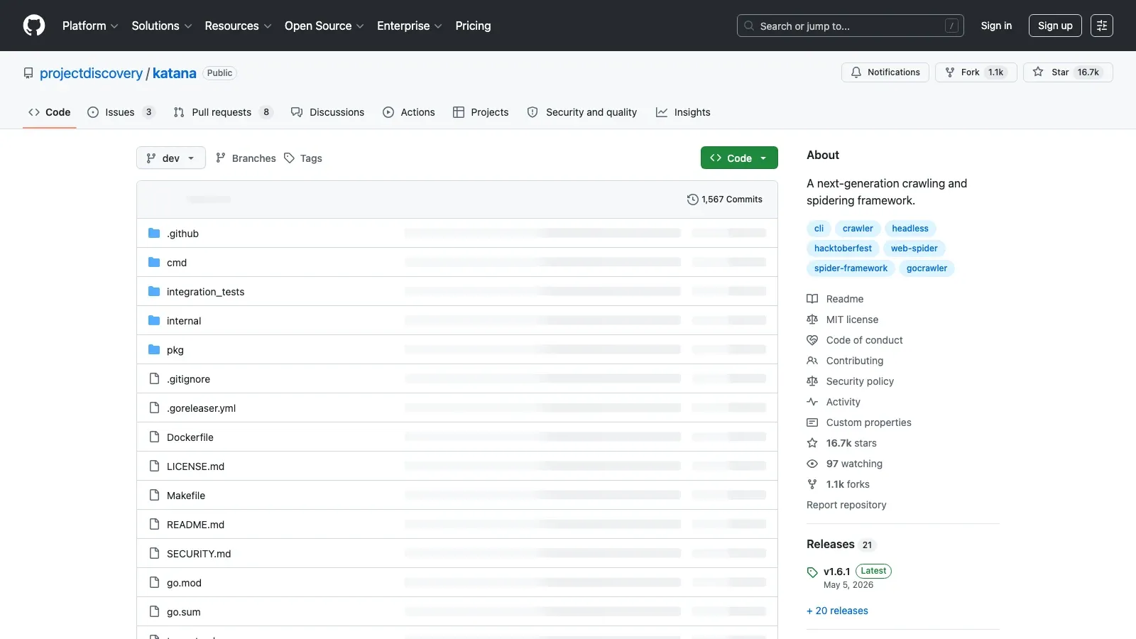Screen dimensions: 1136x639
Task: Click the go.mod file icon
Action: click(x=154, y=582)
